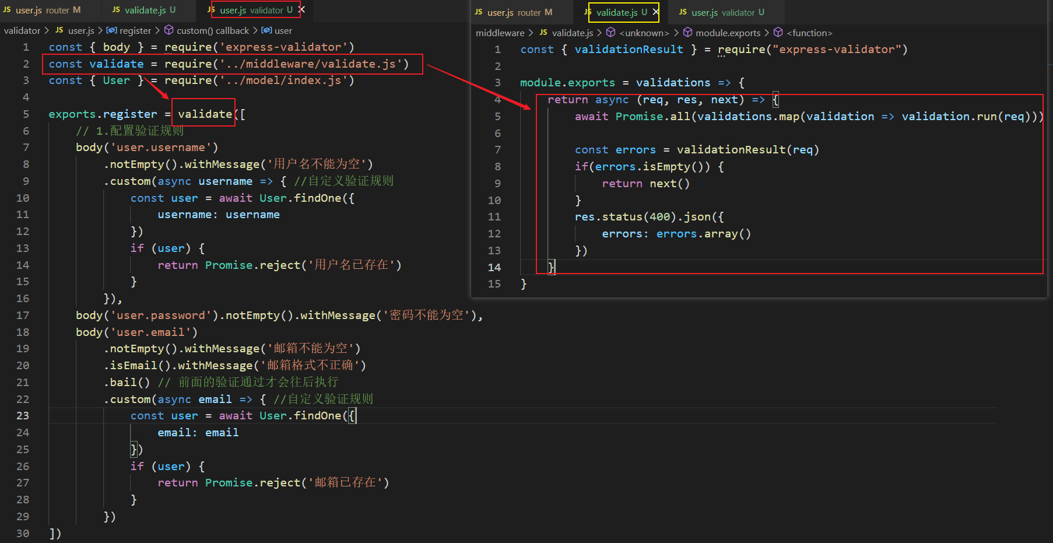The height and width of the screenshot is (543, 1053).
Task: Click cube icon beside module.exports breadcrumb
Action: click(688, 33)
